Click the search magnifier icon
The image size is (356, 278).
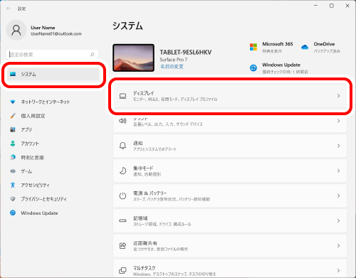(x=93, y=55)
